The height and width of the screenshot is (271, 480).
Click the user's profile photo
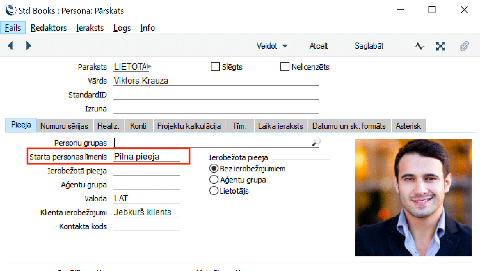point(413,198)
